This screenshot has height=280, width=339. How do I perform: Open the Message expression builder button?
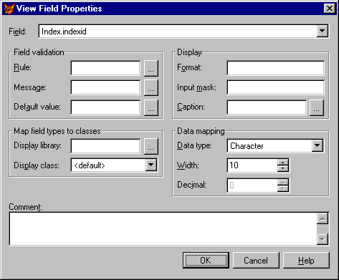(151, 88)
